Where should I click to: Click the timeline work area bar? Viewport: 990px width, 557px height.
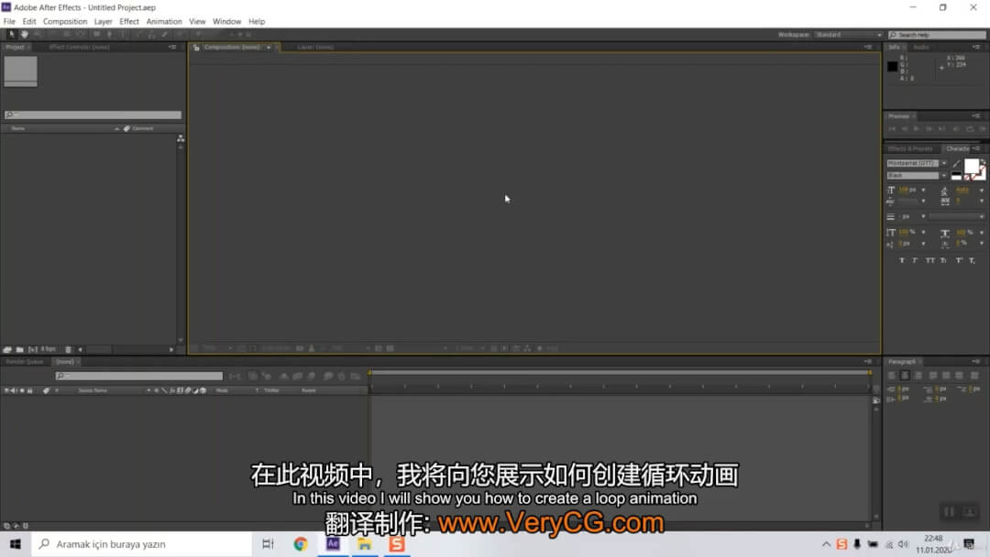[x=620, y=373]
